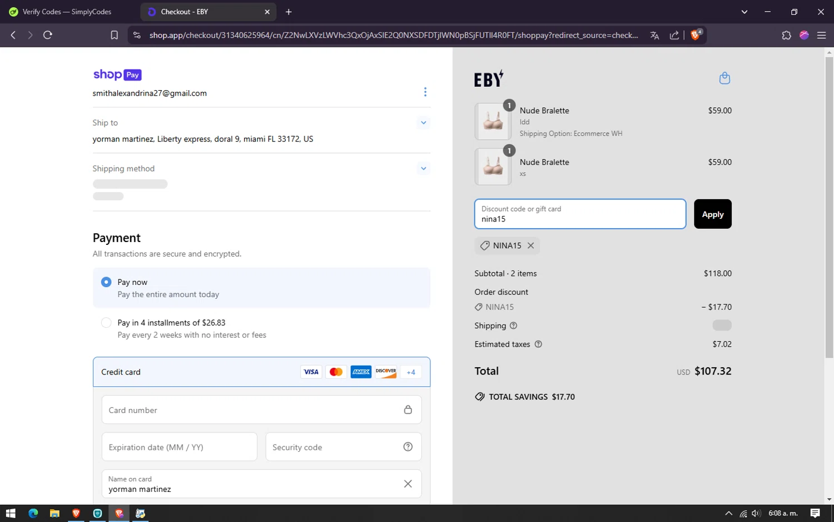The image size is (834, 522).
Task: Open the volume control in tray
Action: pos(756,513)
